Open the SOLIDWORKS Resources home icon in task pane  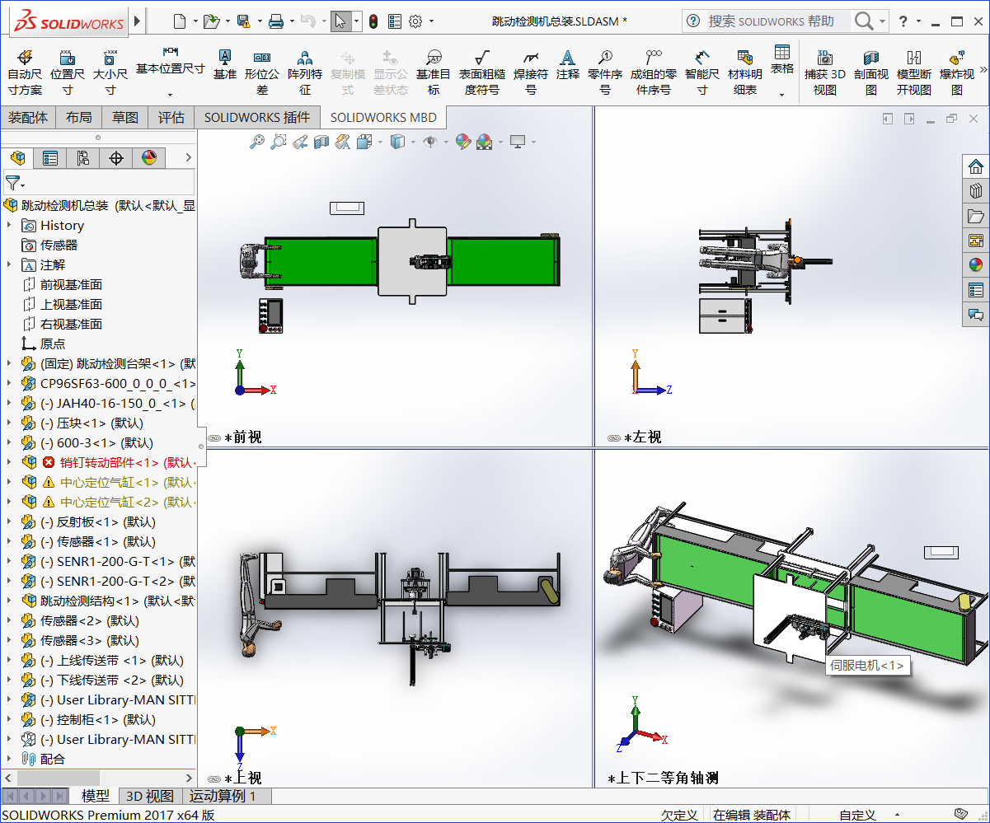tap(976, 166)
